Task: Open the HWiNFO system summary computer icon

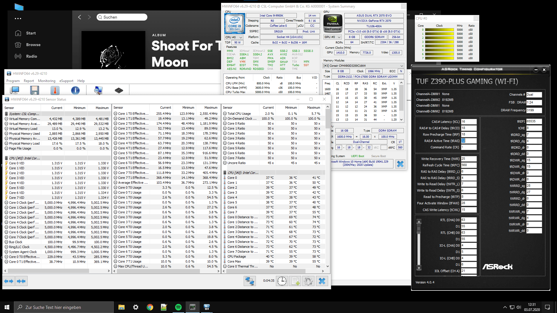Action: pyautogui.click(x=14, y=91)
